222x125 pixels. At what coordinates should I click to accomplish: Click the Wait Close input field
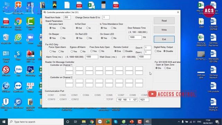[x=144, y=57]
